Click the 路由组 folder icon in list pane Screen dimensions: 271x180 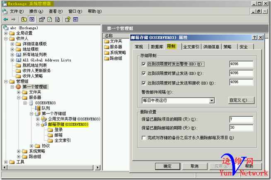(x=106, y=58)
